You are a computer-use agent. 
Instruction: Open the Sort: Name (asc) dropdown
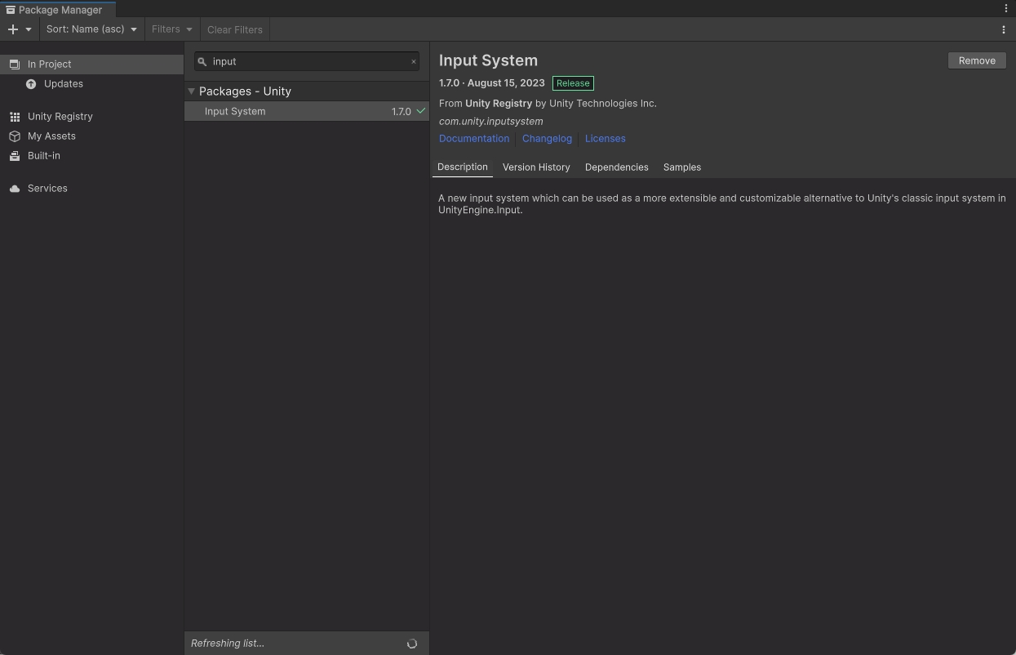point(91,29)
